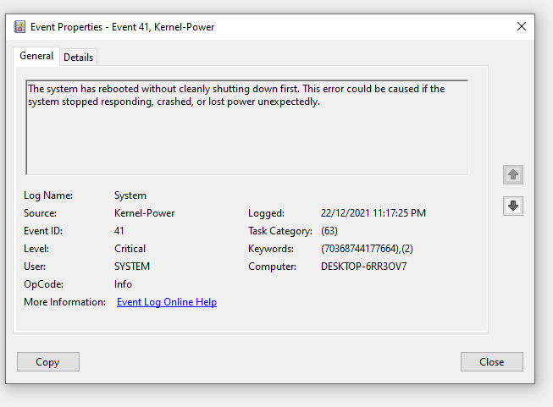553x407 pixels.
Task: Click the SYSTEM user value
Action: (132, 267)
